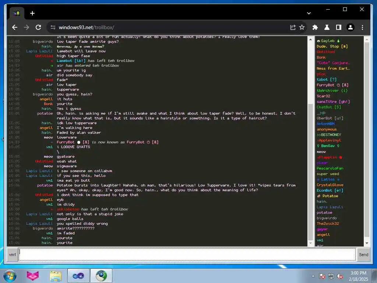View site information icon in address bar
This screenshot has height=283, width=377.
coord(53,27)
